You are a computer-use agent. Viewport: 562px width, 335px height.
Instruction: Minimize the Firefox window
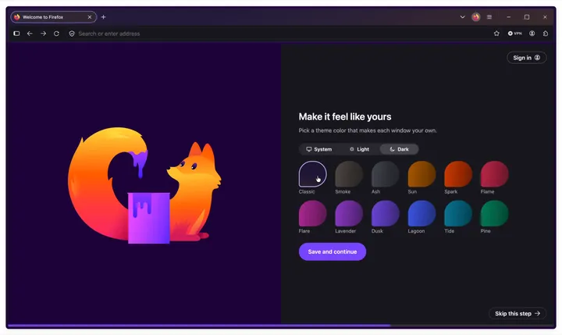(x=509, y=17)
